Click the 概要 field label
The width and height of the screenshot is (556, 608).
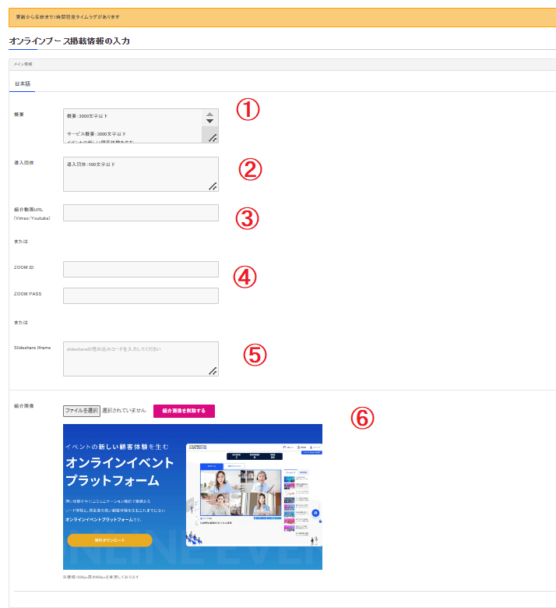pyautogui.click(x=19, y=115)
